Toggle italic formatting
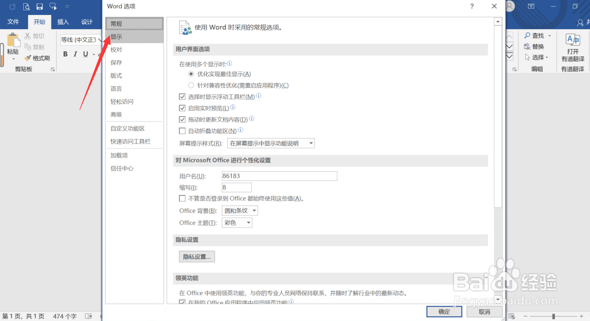 pos(75,54)
